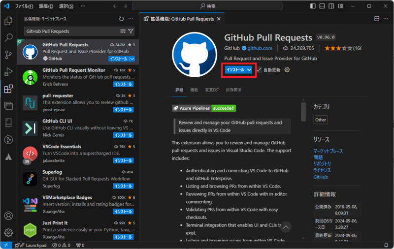Open the Search view in activity bar
The image size is (394, 249).
click(8, 38)
